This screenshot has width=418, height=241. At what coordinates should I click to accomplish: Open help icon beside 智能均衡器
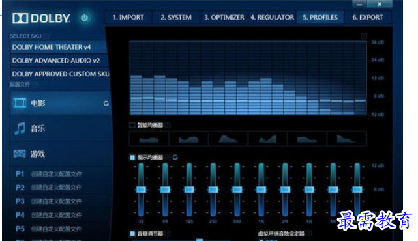point(168,125)
